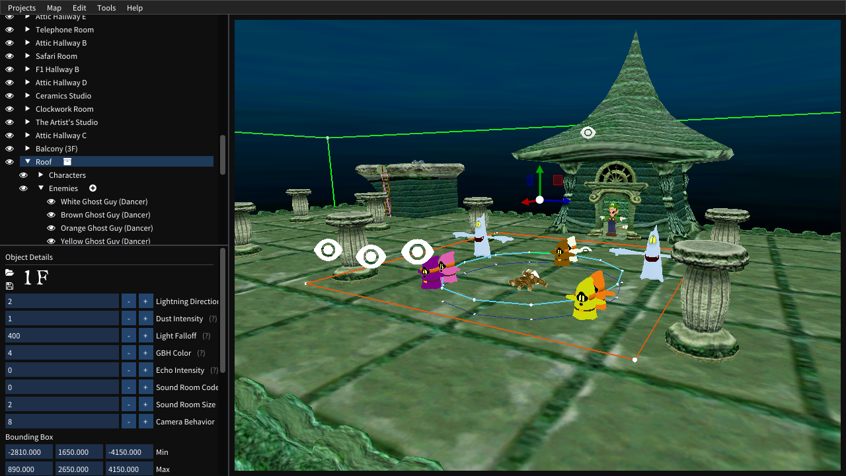Click the Light Falloff value field showing 400

(x=62, y=336)
